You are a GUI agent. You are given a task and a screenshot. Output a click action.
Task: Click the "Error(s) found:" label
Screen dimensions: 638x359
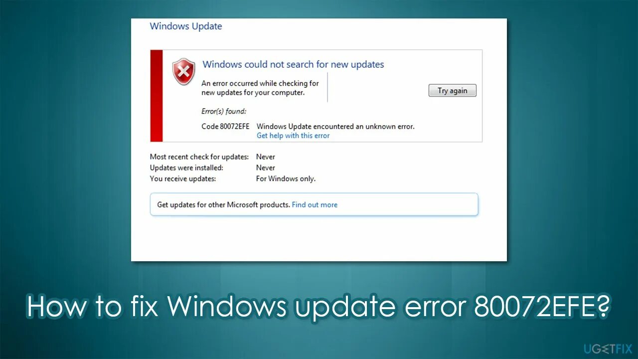pos(224,111)
